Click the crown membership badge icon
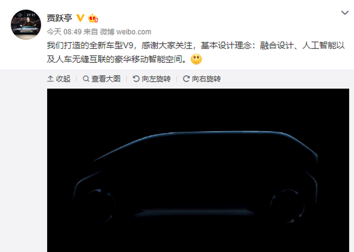The width and height of the screenshot is (354, 252). tap(93, 18)
